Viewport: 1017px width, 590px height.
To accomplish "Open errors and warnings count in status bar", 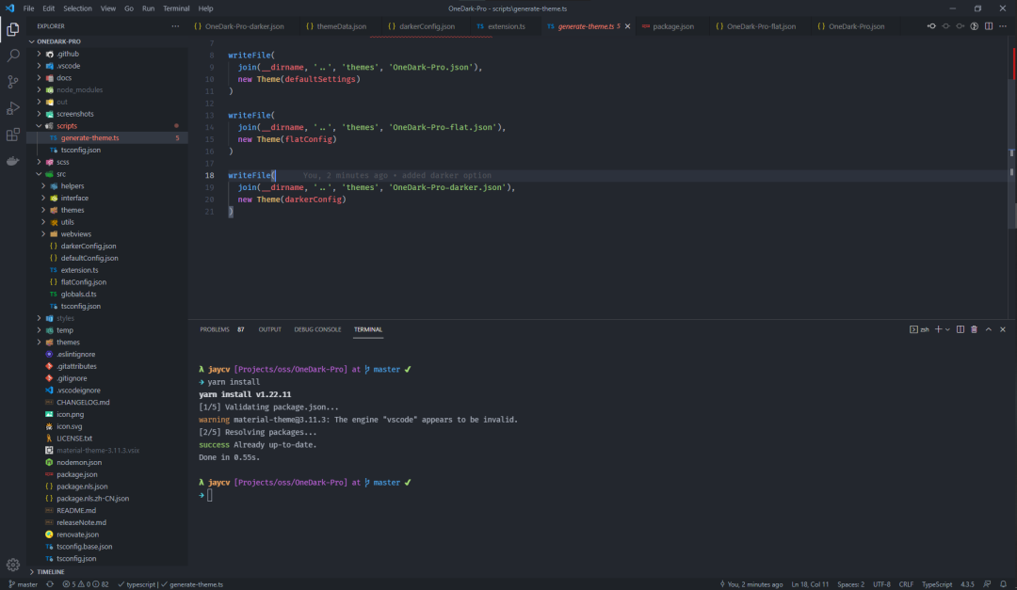I will pos(86,584).
